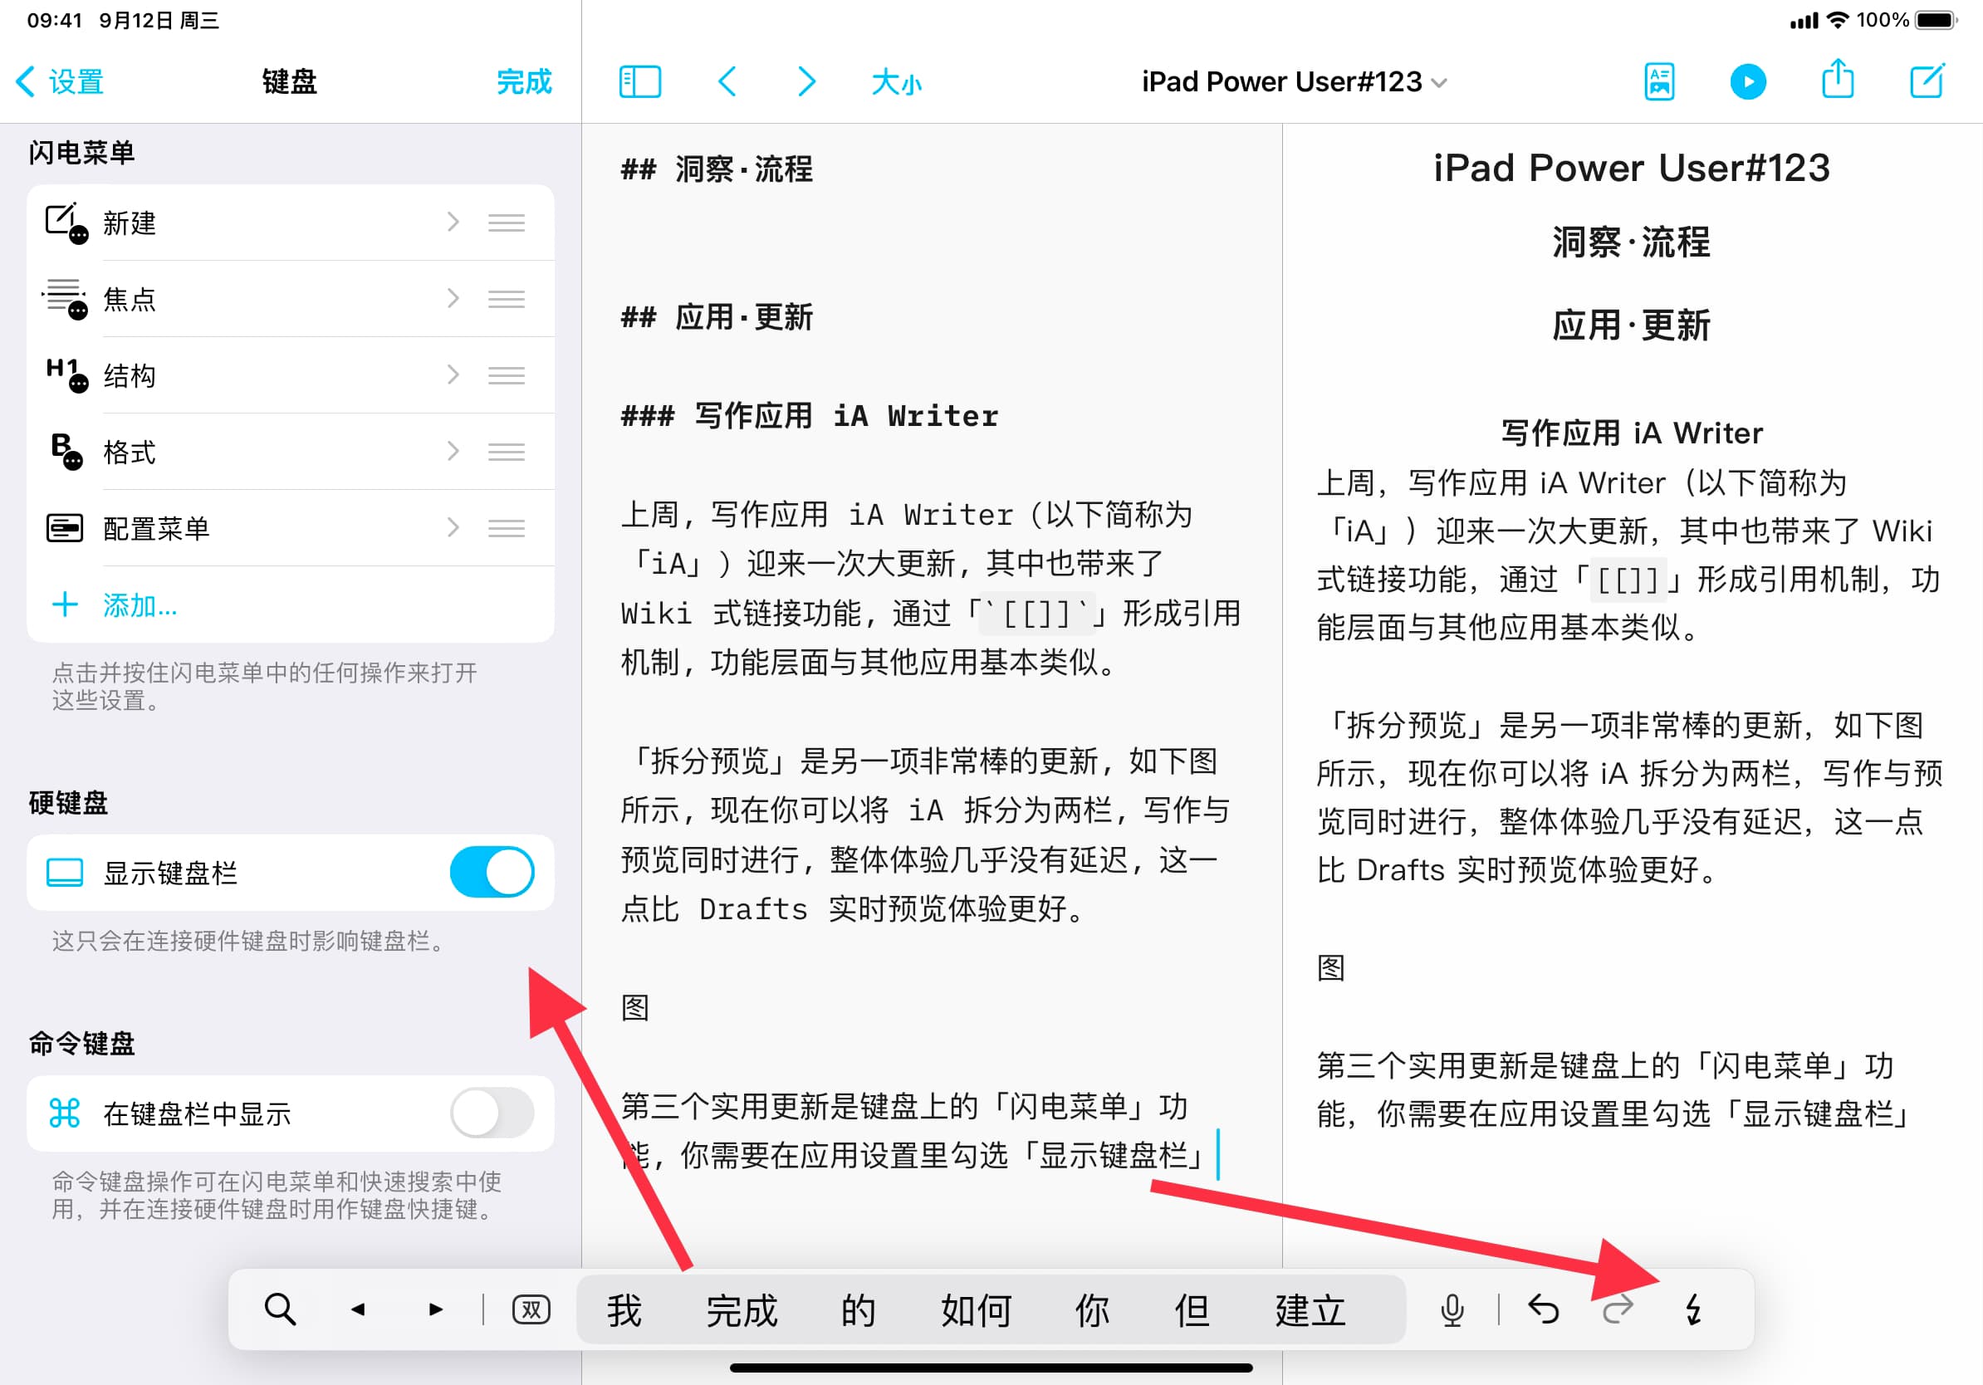Screen dimensions: 1983x1385
Task: Insert the suggestion 建立
Action: (x=1310, y=1310)
